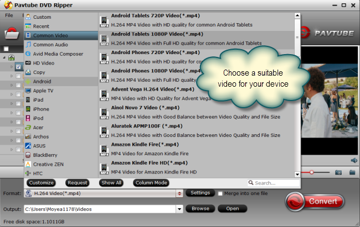Click the DVD disc icon in tree
Image resolution: width=360 pixels, height=227 pixels.
(x=11, y=58)
